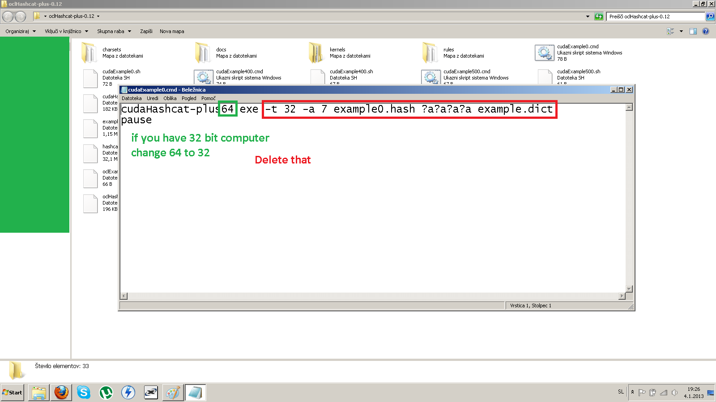This screenshot has width=716, height=402.
Task: Click the word pause in Notepad
Action: tap(136, 120)
